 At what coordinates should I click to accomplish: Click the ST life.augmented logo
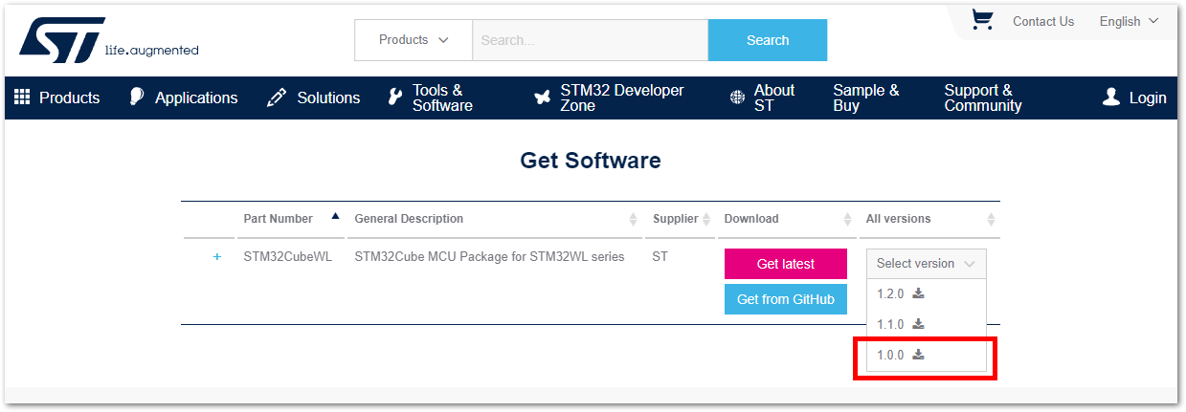pyautogui.click(x=108, y=40)
